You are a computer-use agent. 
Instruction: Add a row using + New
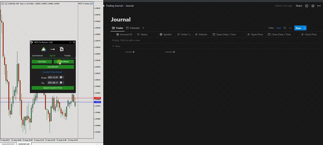[116, 46]
